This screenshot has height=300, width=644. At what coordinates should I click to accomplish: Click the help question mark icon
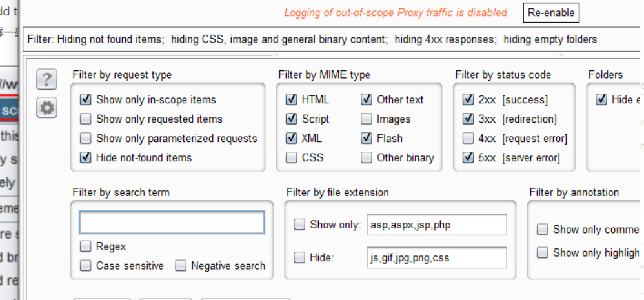[46, 80]
